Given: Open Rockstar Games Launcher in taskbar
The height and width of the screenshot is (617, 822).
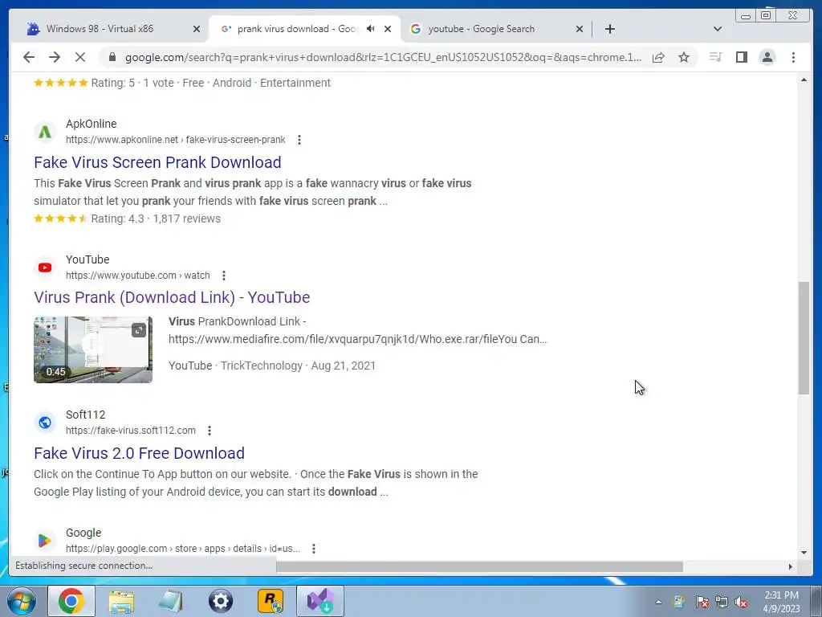Looking at the screenshot, I should [271, 601].
